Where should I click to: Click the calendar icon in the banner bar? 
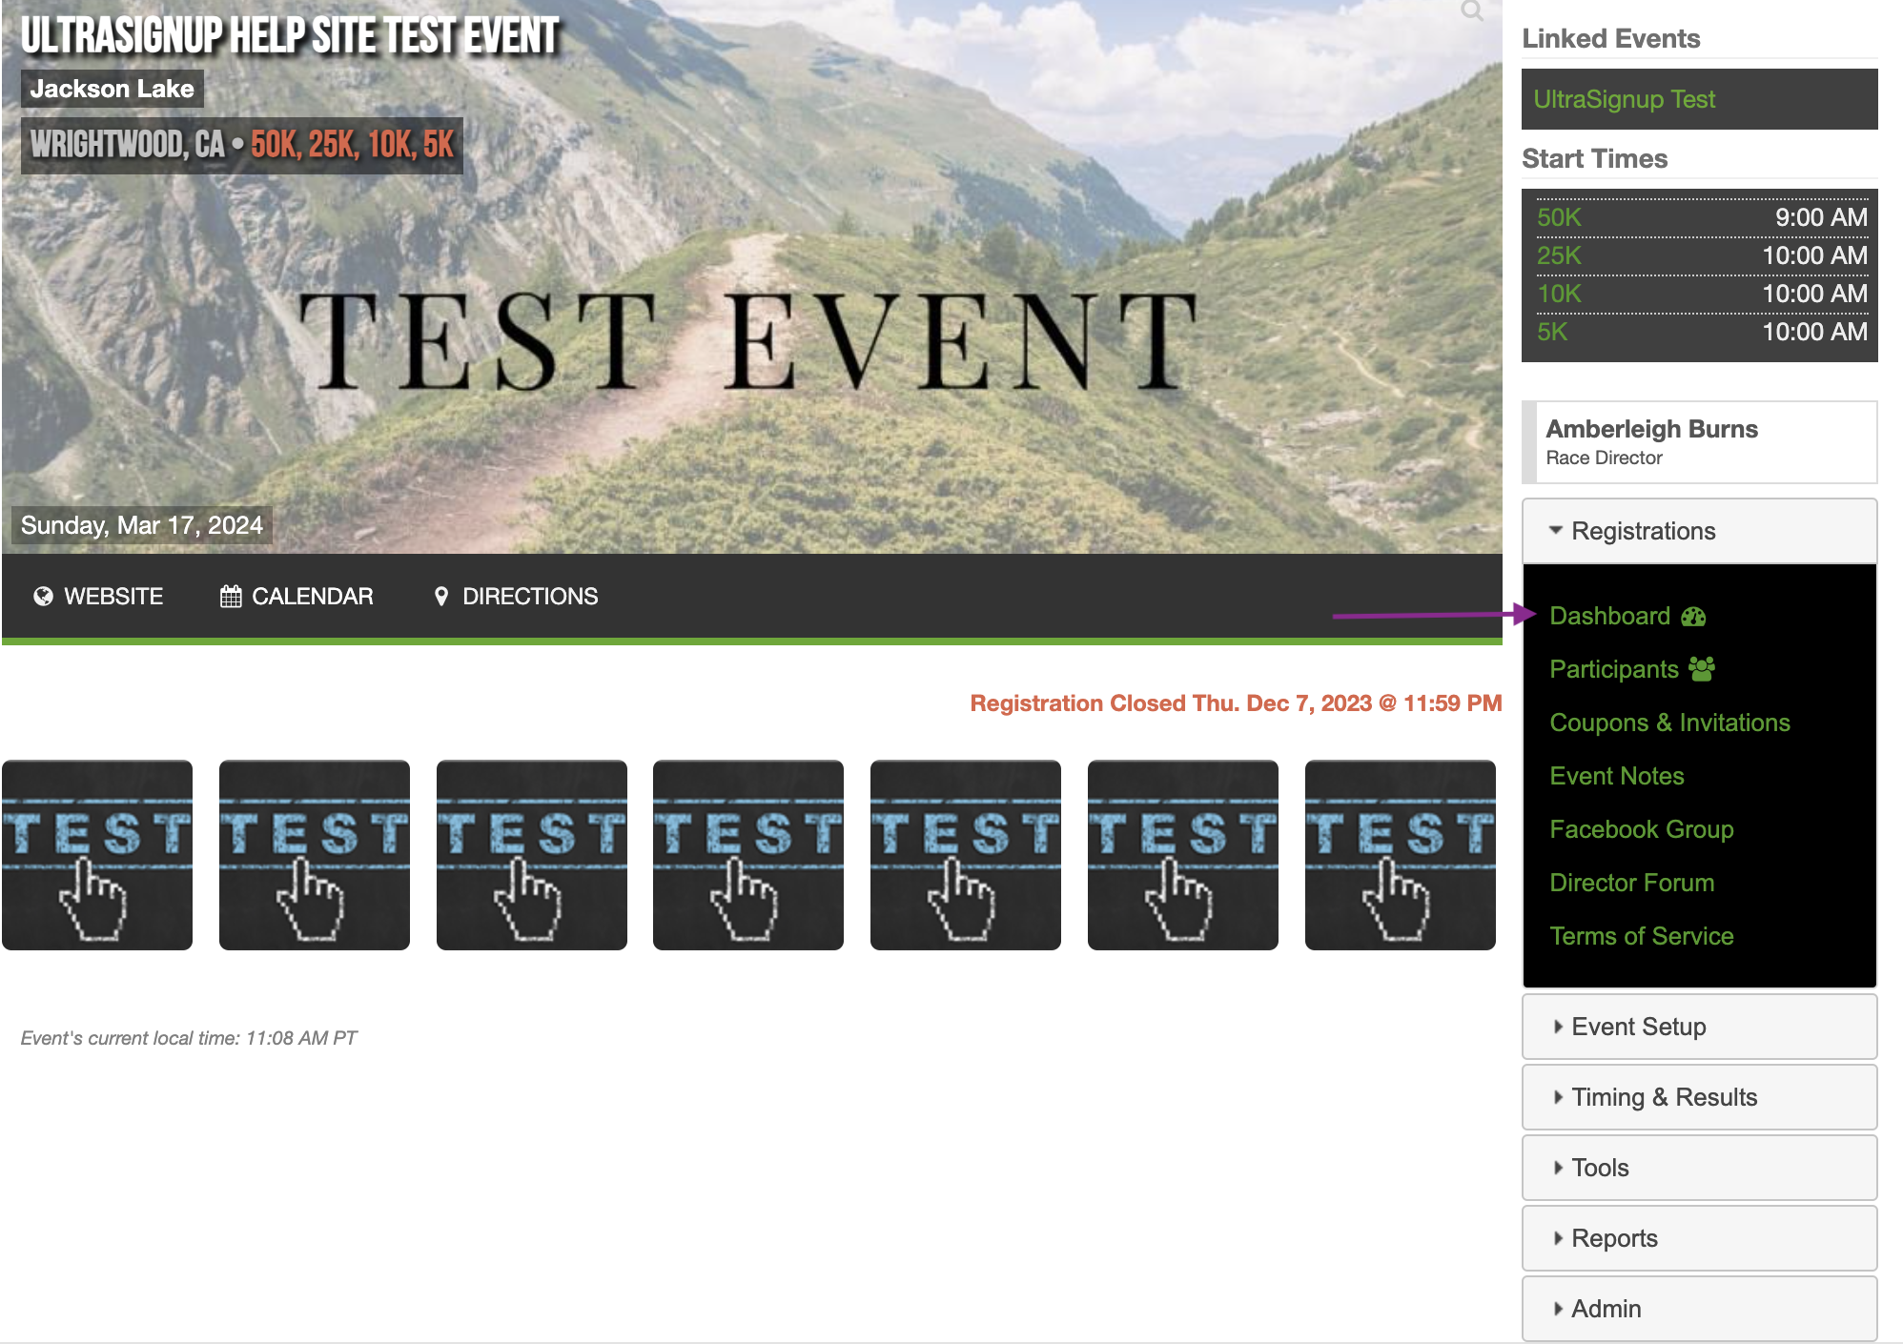[231, 597]
